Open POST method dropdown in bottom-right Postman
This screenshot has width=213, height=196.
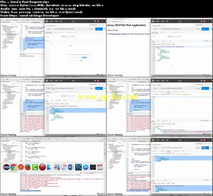click(156, 148)
